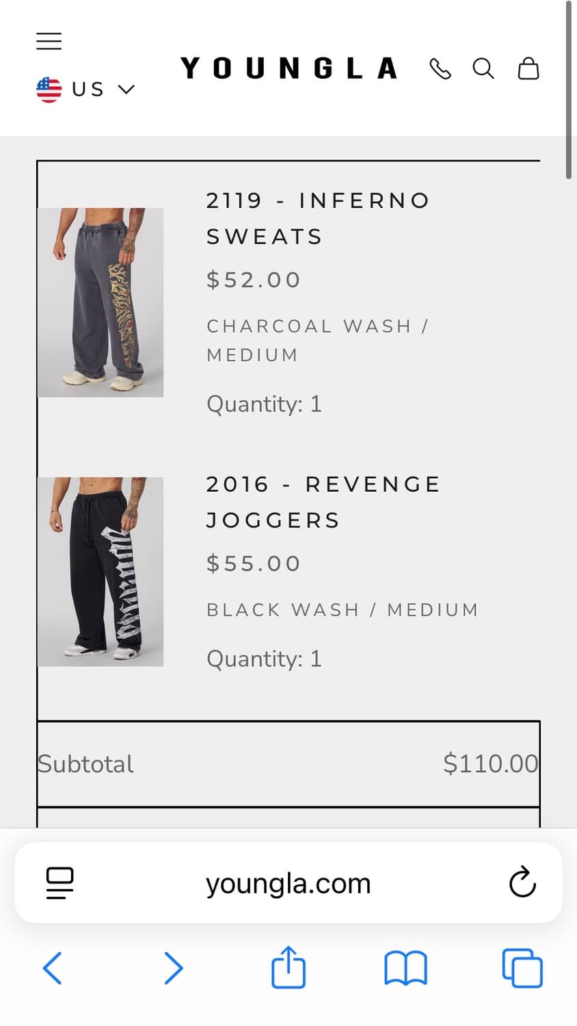577x1026 pixels.
Task: Open the search magnifier icon
Action: tap(483, 68)
